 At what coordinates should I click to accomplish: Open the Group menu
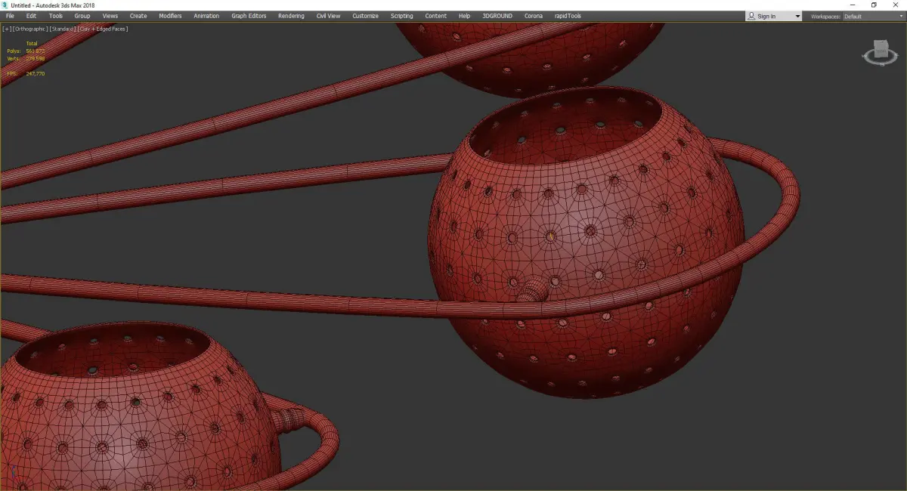[82, 16]
